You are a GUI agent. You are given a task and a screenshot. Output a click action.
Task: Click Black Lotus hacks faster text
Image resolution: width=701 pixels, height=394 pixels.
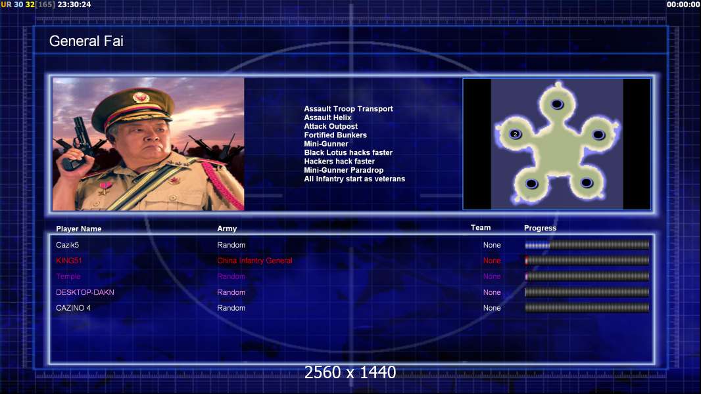(x=349, y=152)
